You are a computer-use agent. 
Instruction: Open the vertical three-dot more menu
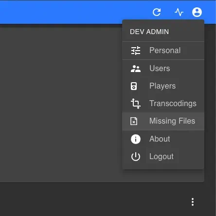tap(193, 202)
